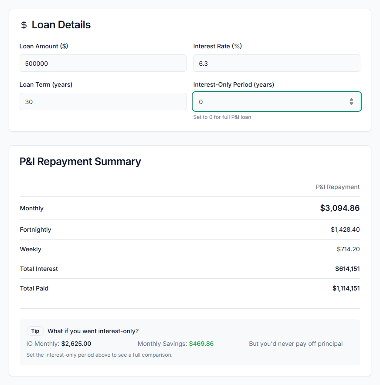The height and width of the screenshot is (385, 380).
Task: Select the Loan Term years field
Action: coord(103,102)
